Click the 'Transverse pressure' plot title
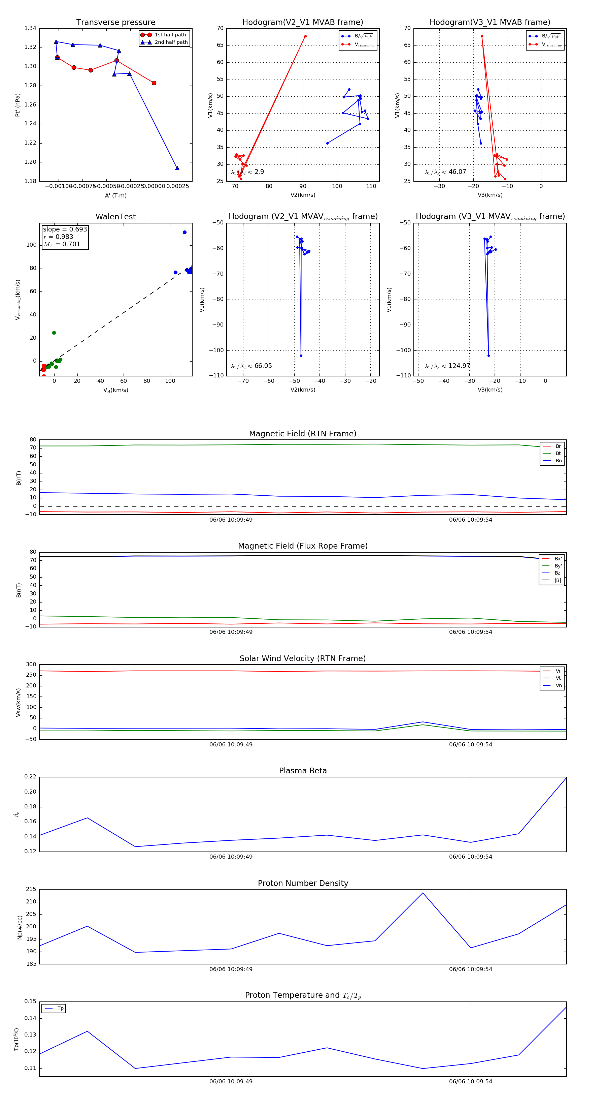Screen dimensions: 606x1112 click(115, 23)
